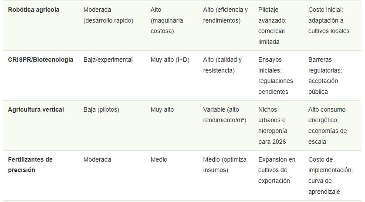Select the 'Fertilizantes de precisión' row header
The image size is (365, 202).
coord(30,165)
